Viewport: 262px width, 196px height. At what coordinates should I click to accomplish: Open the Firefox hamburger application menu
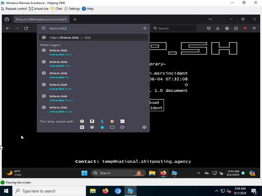[254, 28]
